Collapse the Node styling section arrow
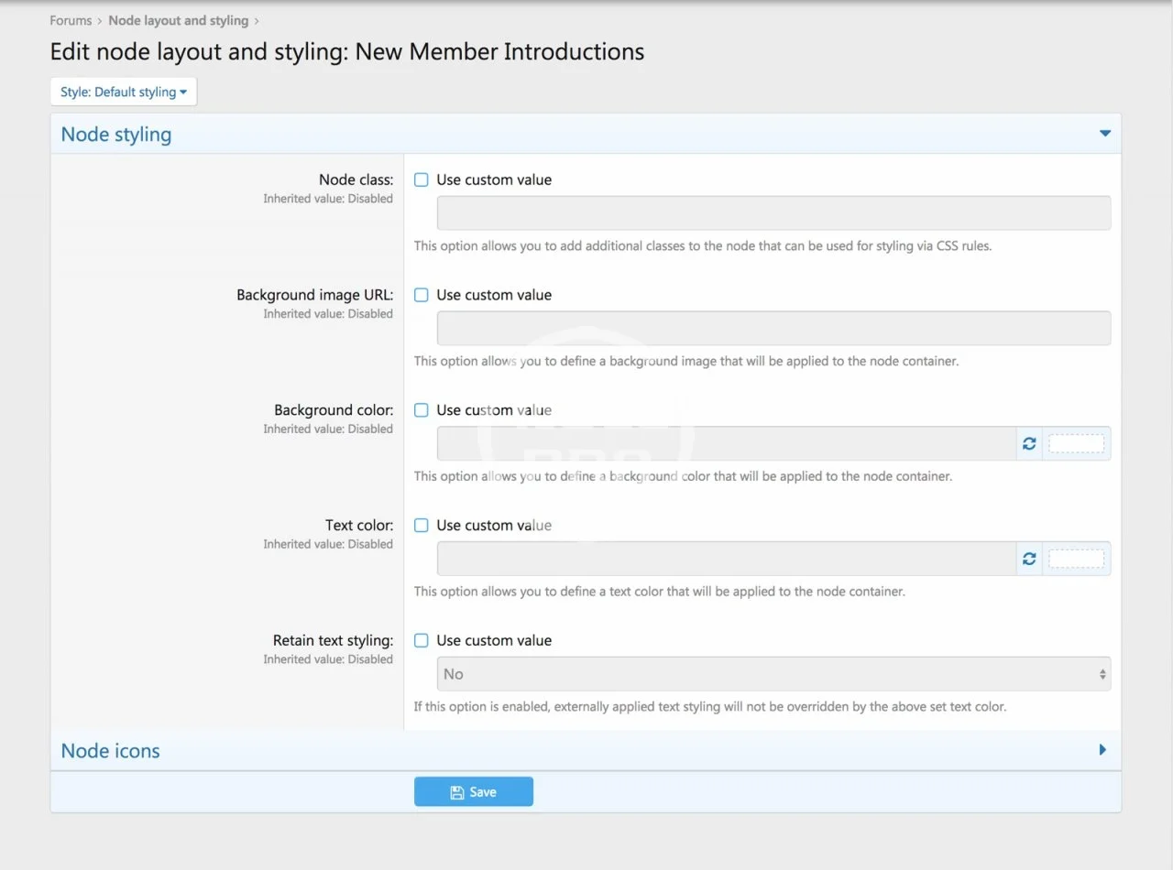 pyautogui.click(x=1104, y=134)
